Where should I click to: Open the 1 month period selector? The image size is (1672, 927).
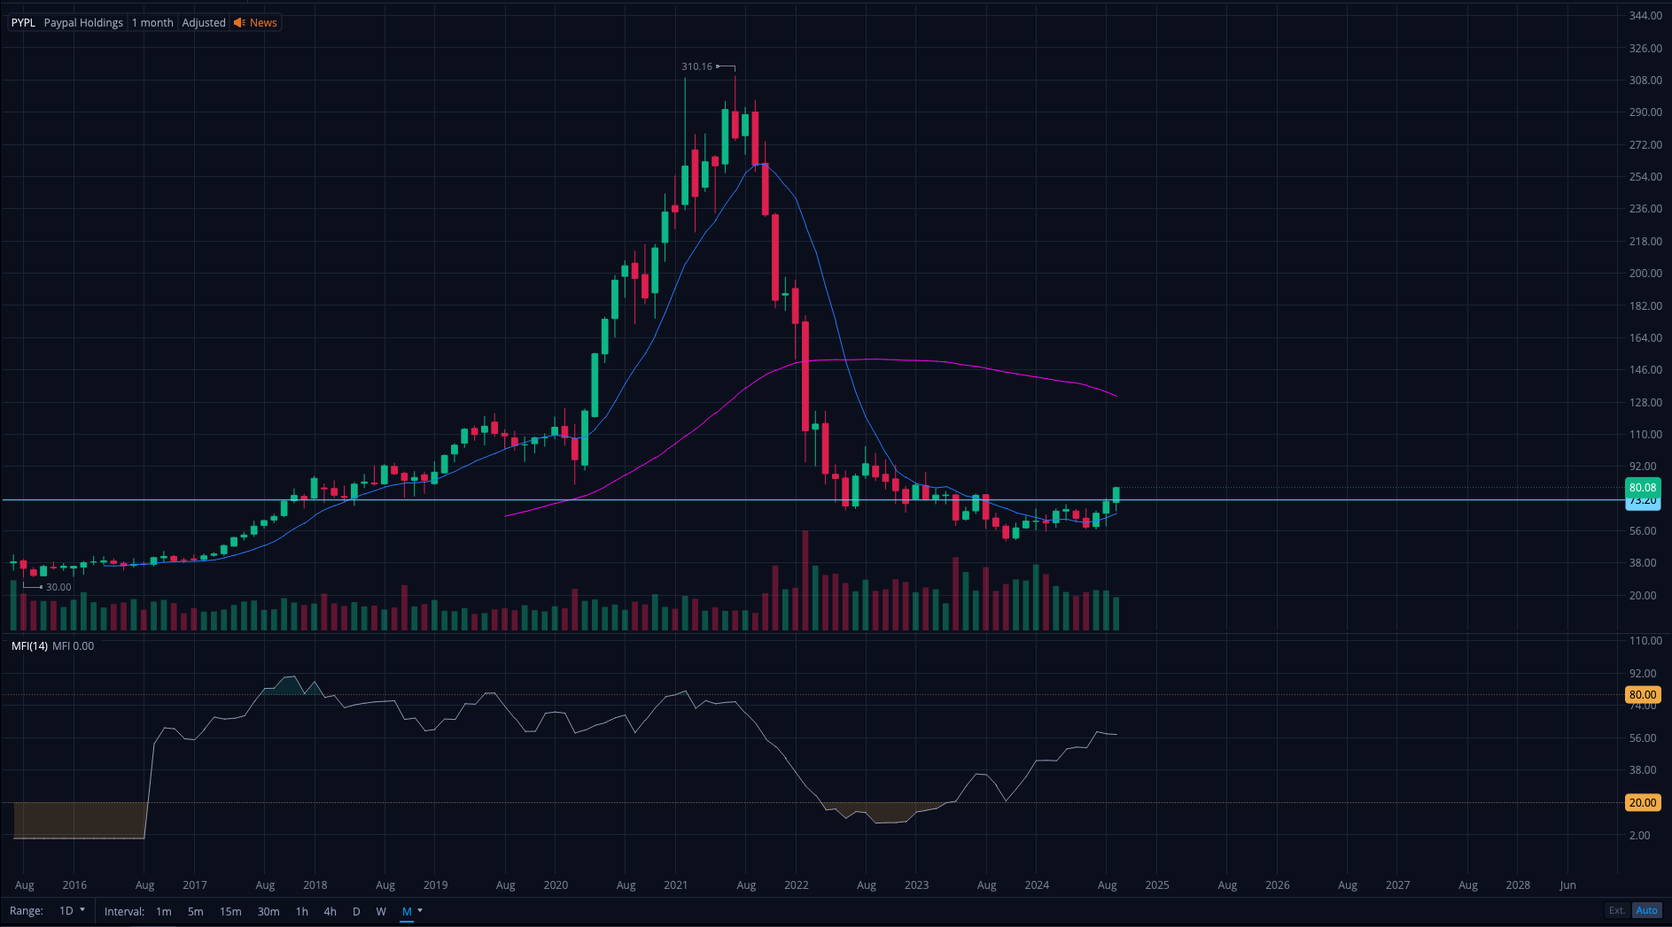click(x=152, y=23)
